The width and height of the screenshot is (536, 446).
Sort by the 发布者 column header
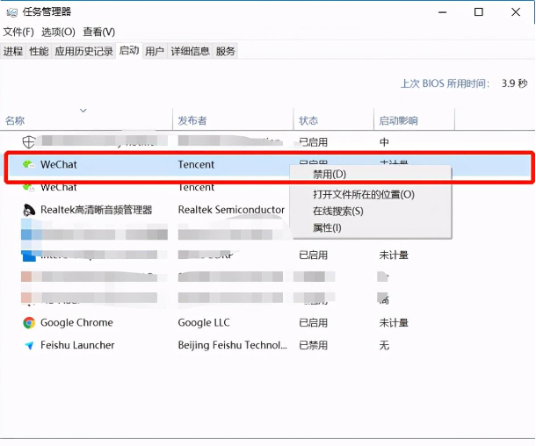(233, 120)
